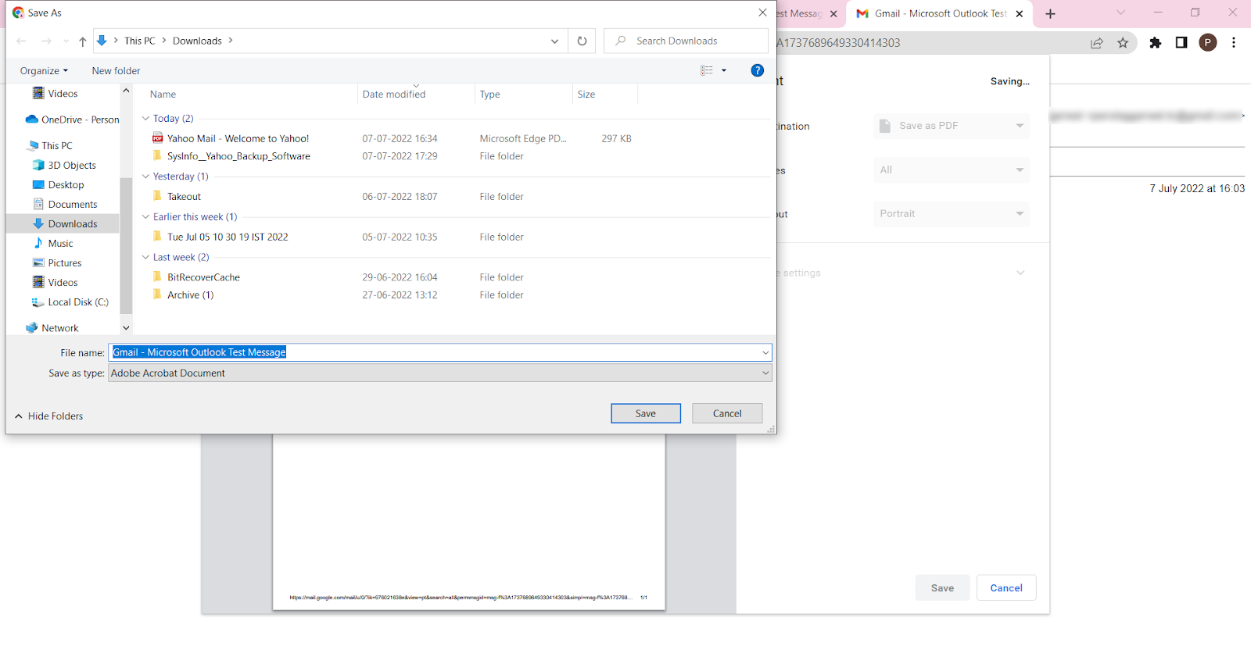Click the Search Downloads box
Viewport: 1251px width, 671px height.
pos(686,41)
